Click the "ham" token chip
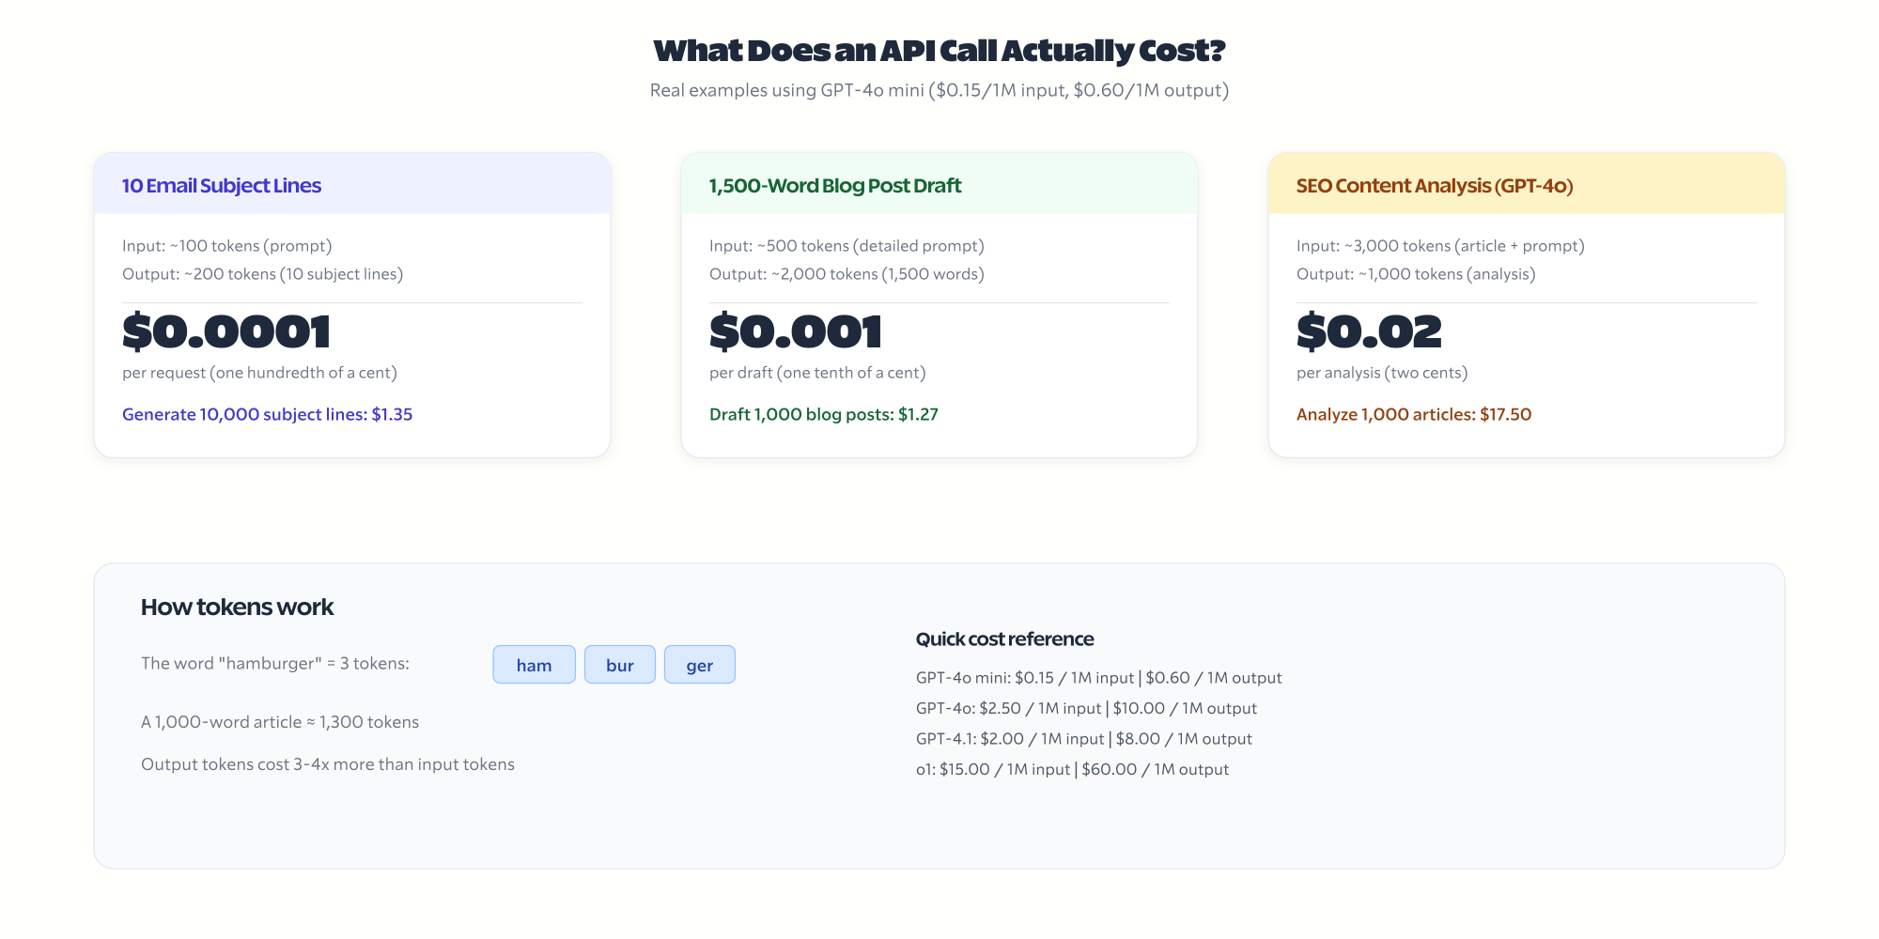This screenshot has width=1879, height=939. [534, 664]
